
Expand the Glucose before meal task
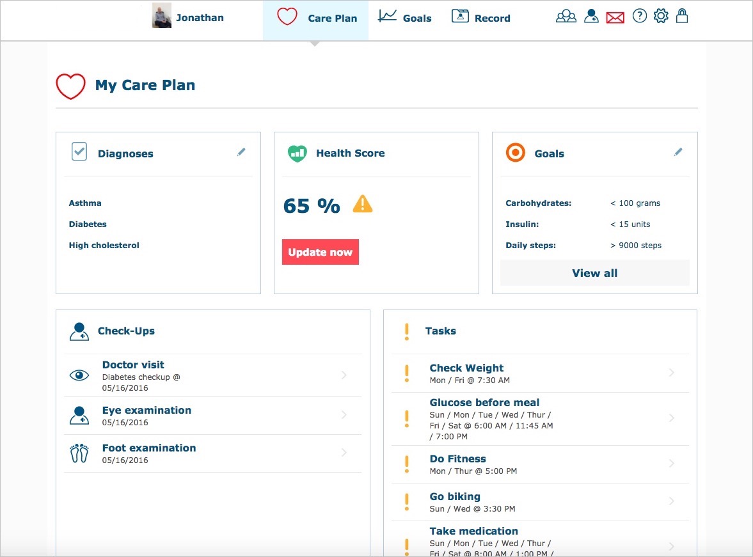click(x=671, y=418)
